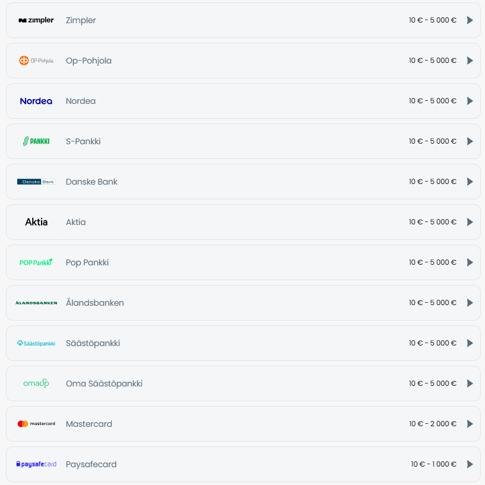Click the Oma Säästöpankki logo
The image size is (485, 485).
pos(36,383)
